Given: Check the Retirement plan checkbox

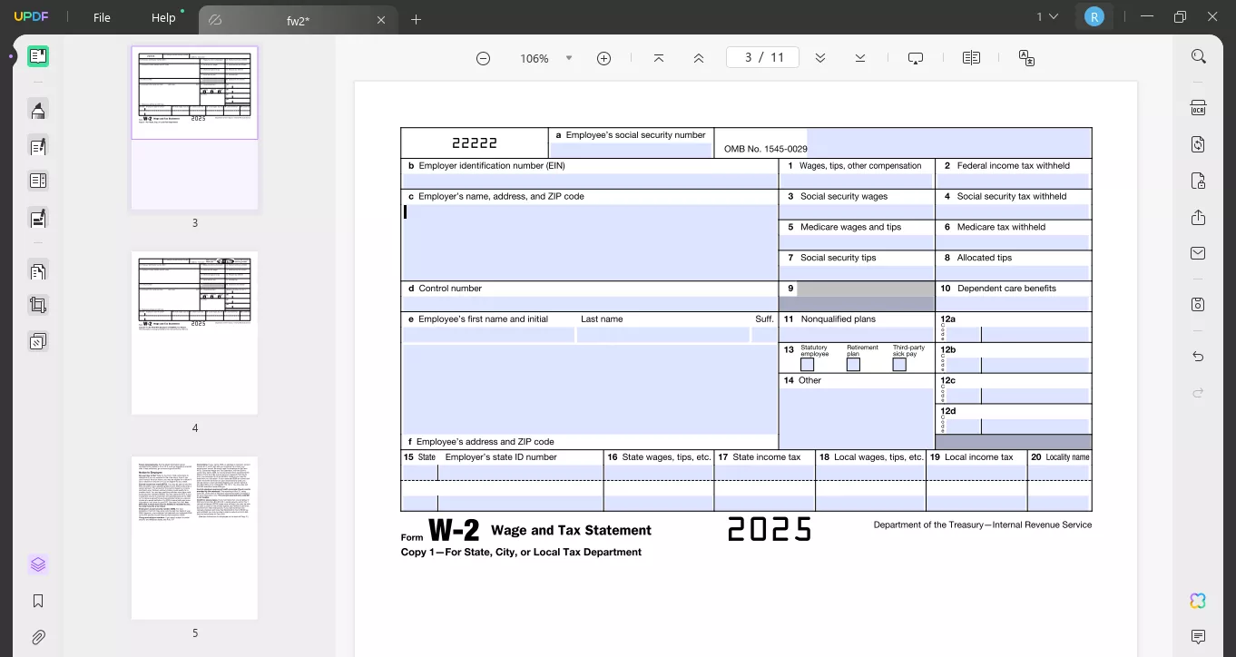Looking at the screenshot, I should pos(853,363).
